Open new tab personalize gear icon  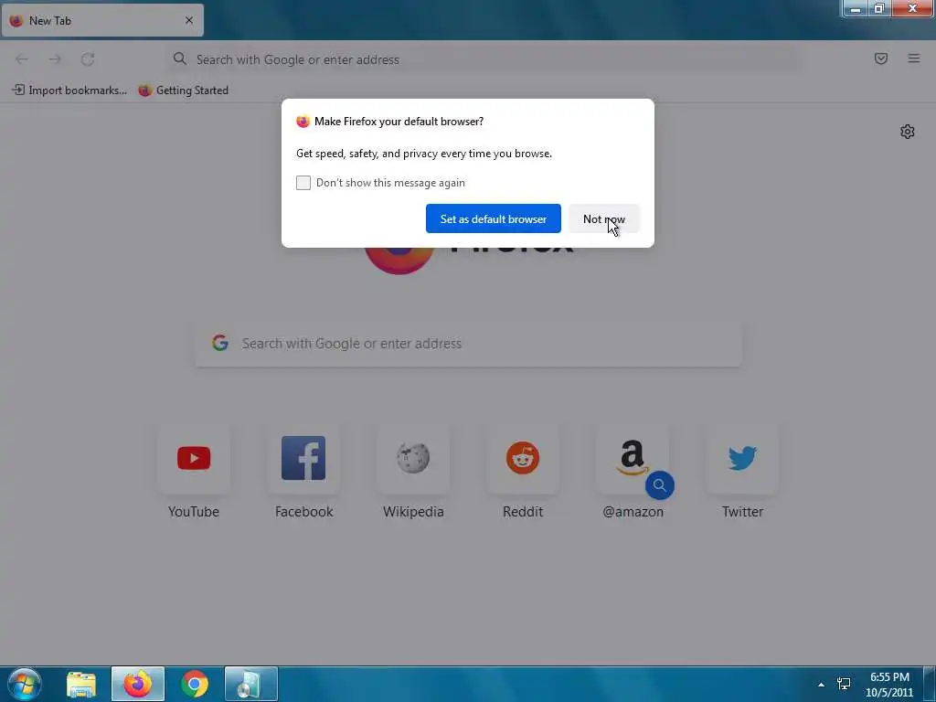tap(908, 132)
